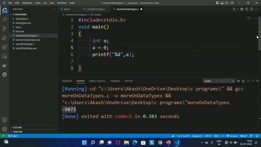Open the Run menu
This screenshot has height=147, width=261.
point(52,3)
